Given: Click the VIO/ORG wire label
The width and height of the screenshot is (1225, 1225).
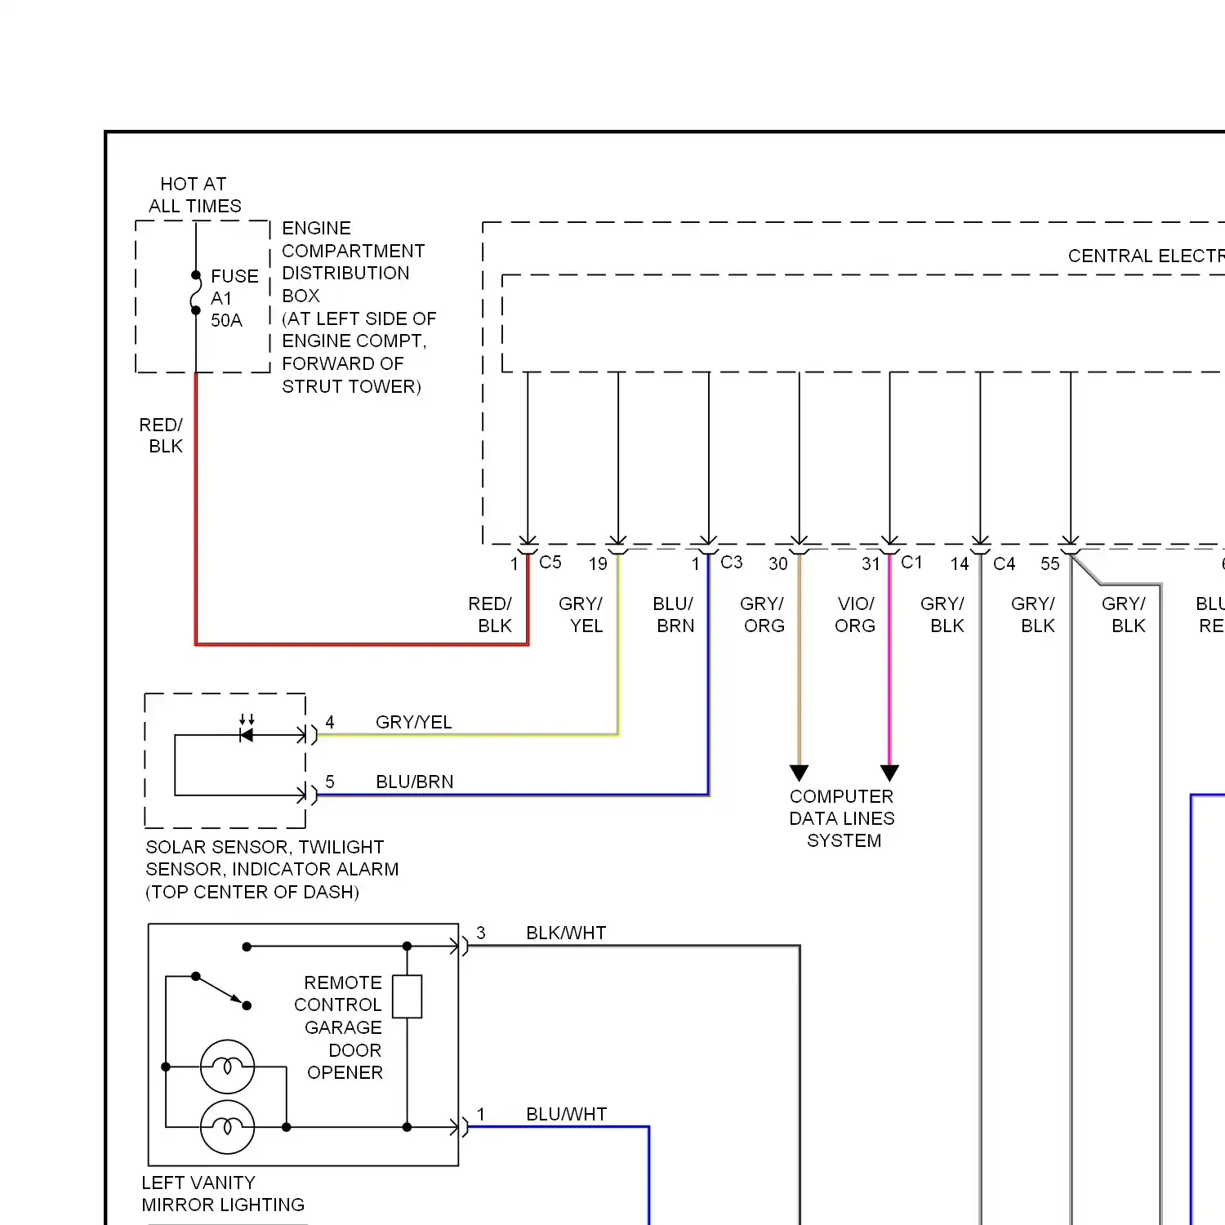Looking at the screenshot, I should pyautogui.click(x=855, y=614).
